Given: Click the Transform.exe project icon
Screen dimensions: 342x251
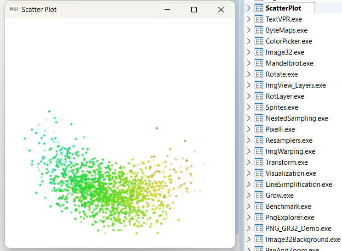Looking at the screenshot, I should tap(259, 162).
